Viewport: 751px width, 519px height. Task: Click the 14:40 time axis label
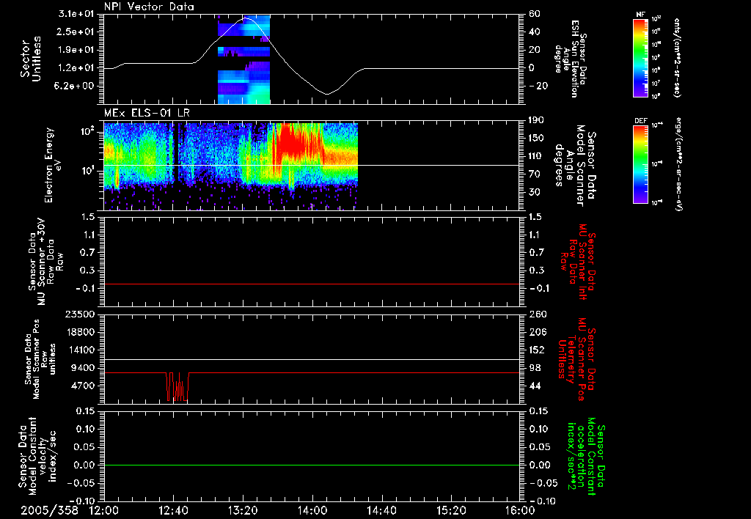[x=381, y=510]
